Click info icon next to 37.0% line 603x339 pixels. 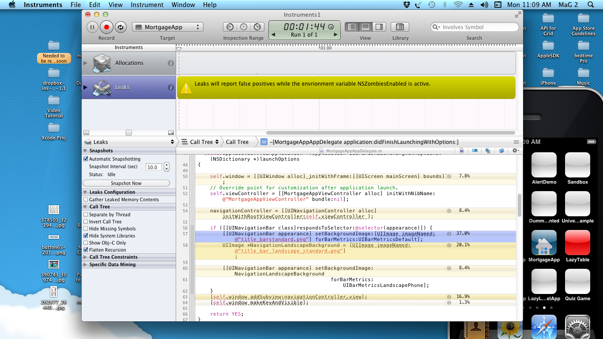click(x=449, y=234)
